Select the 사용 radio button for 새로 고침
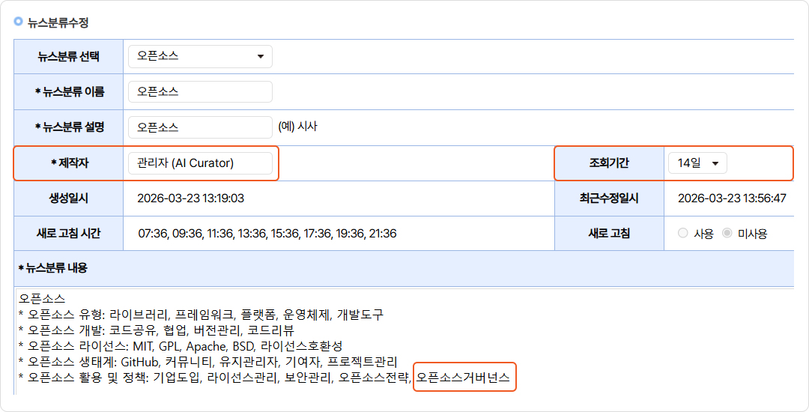The height and width of the screenshot is (412, 809). 682,234
